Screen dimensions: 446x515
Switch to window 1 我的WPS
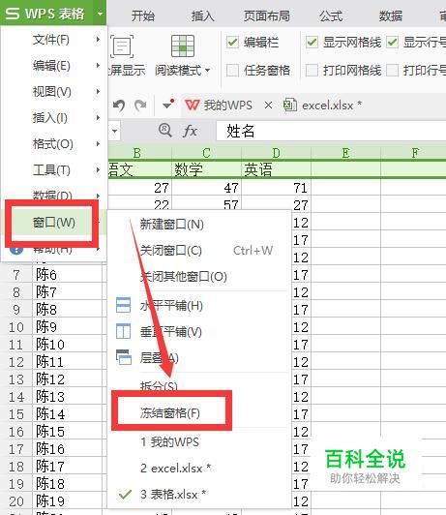tap(199, 442)
